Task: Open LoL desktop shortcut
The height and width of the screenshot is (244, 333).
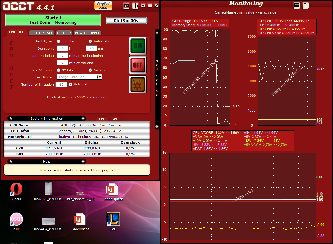Action: (x=113, y=222)
